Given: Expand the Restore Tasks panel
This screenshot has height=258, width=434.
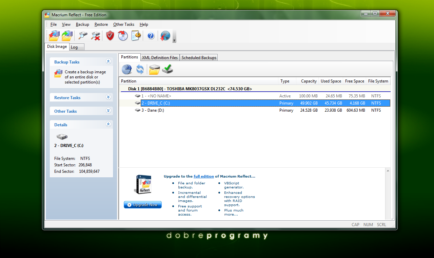Looking at the screenshot, I should point(108,97).
